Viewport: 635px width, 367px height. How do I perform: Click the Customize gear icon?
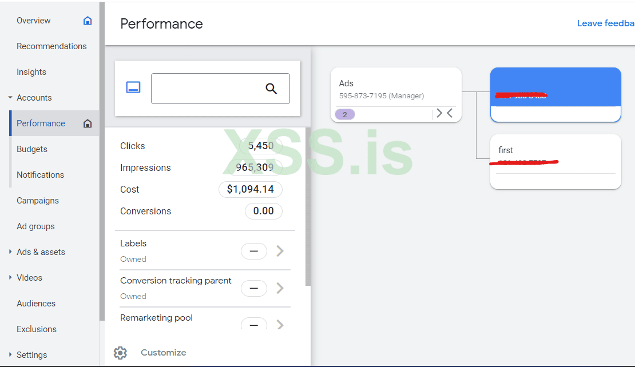click(120, 353)
